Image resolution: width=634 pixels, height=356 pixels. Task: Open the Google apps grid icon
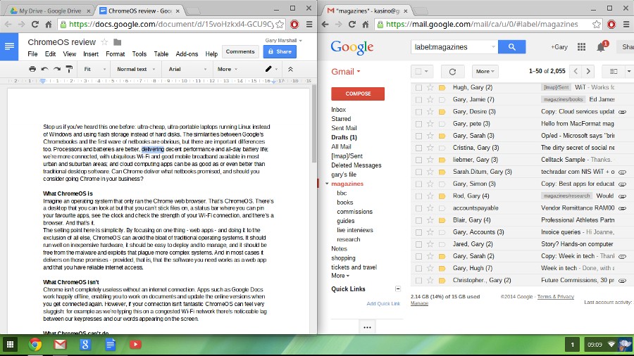581,47
